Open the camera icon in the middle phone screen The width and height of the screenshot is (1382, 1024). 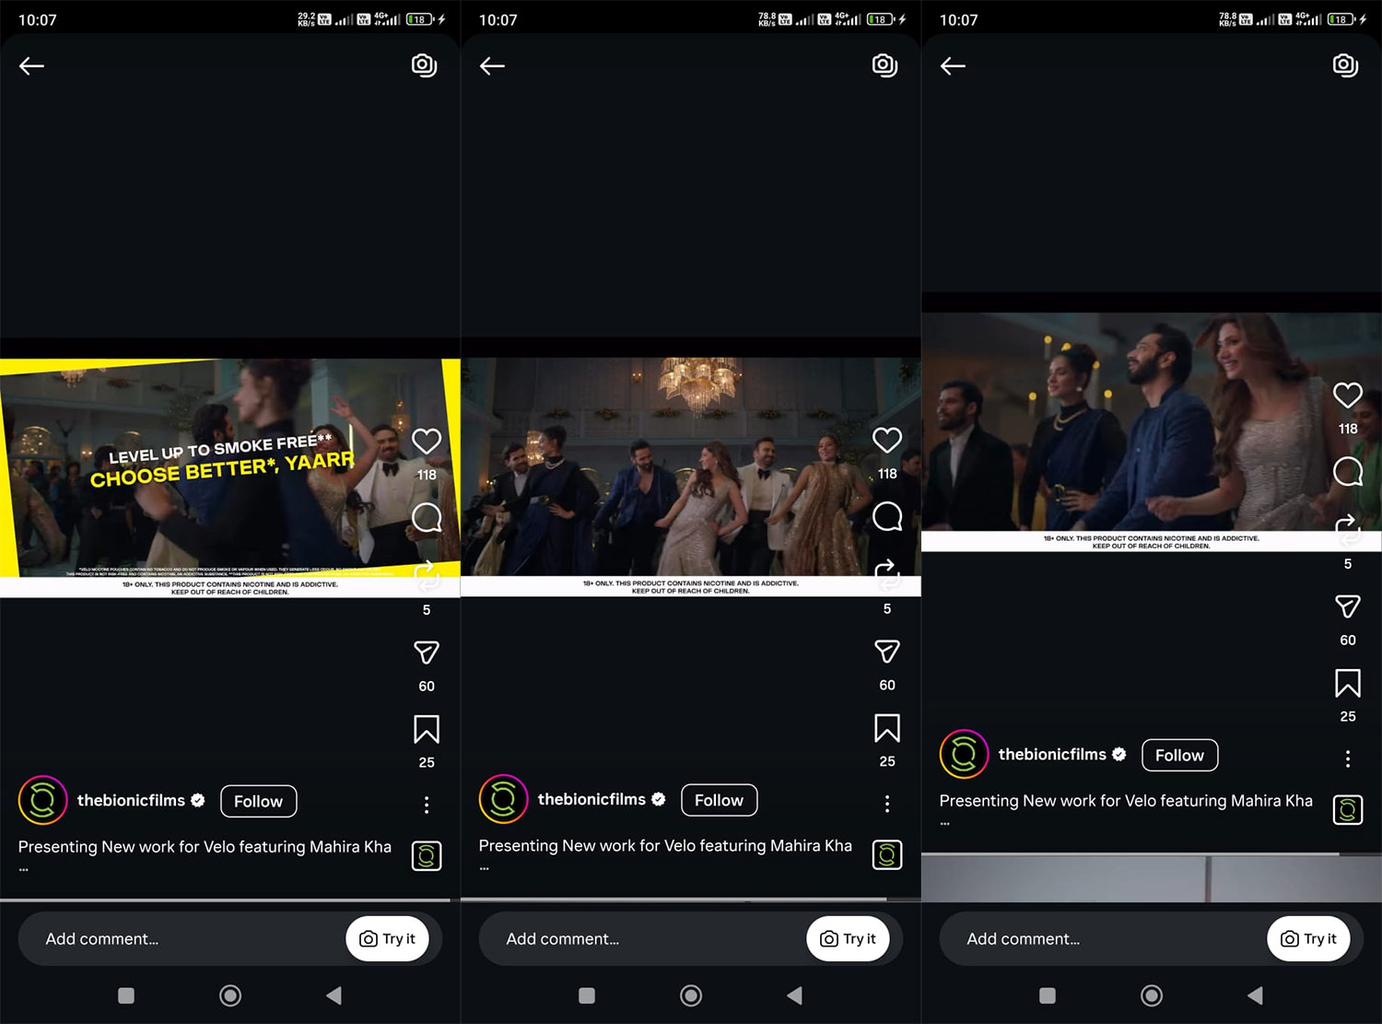[884, 65]
